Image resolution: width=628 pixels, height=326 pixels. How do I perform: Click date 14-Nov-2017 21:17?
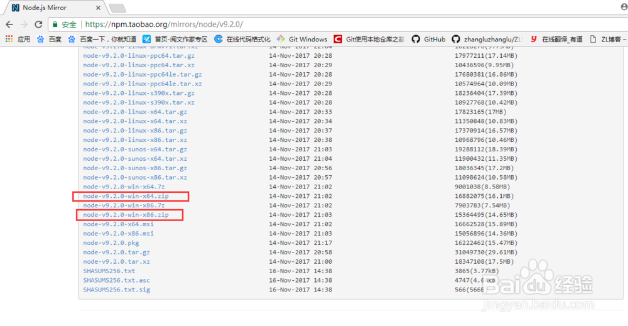[x=300, y=242]
